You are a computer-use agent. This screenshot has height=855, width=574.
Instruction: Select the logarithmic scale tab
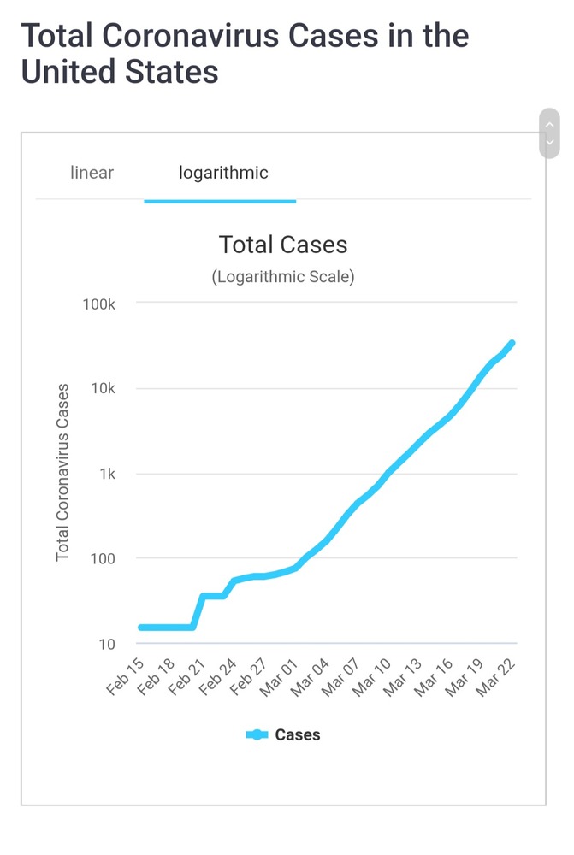point(223,173)
